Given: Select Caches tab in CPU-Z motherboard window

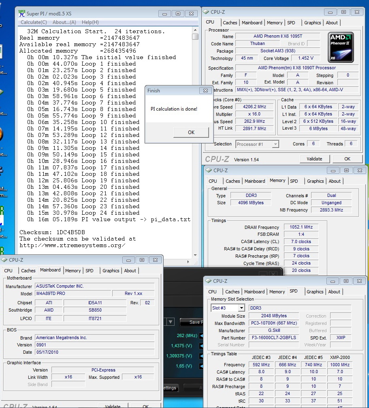Looking at the screenshot, I should [28, 271].
